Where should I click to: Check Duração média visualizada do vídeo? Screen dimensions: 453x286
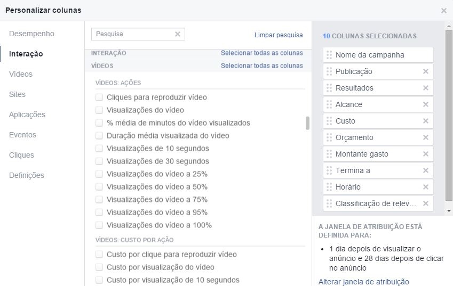click(x=99, y=135)
